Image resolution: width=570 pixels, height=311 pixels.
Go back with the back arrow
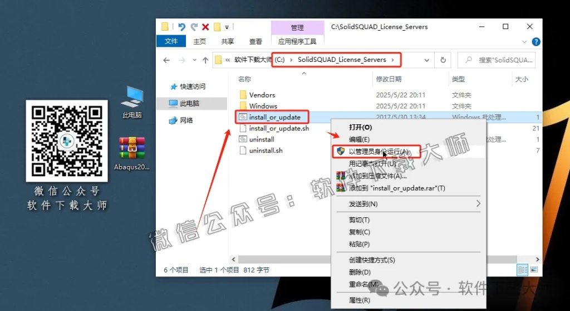pyautogui.click(x=166, y=60)
